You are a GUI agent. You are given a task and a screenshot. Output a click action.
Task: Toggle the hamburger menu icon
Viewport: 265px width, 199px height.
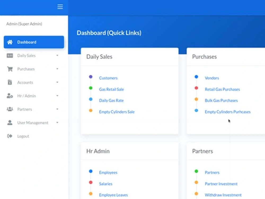(x=60, y=7)
